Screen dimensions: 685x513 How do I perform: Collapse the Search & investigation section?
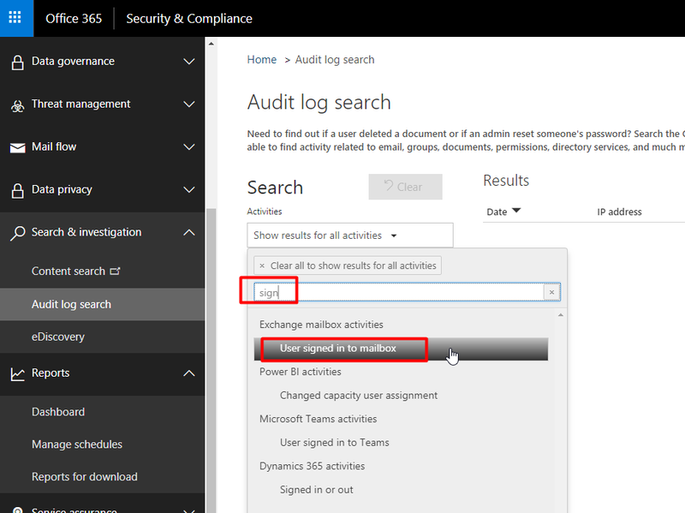[188, 231]
